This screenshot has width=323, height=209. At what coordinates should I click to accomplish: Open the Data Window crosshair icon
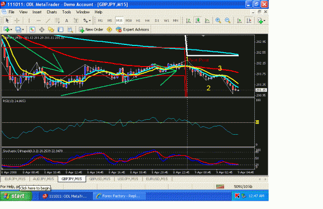pyautogui.click(x=42, y=29)
